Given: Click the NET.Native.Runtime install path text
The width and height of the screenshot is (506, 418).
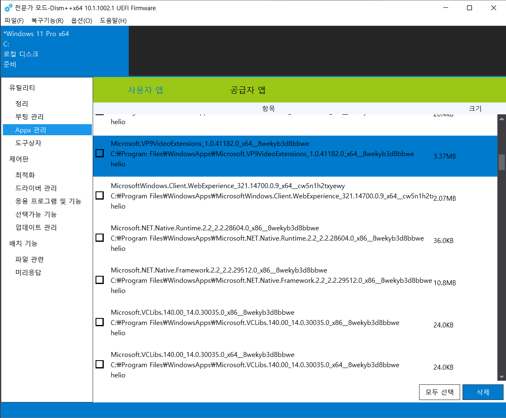Looking at the screenshot, I should pyautogui.click(x=267, y=238).
